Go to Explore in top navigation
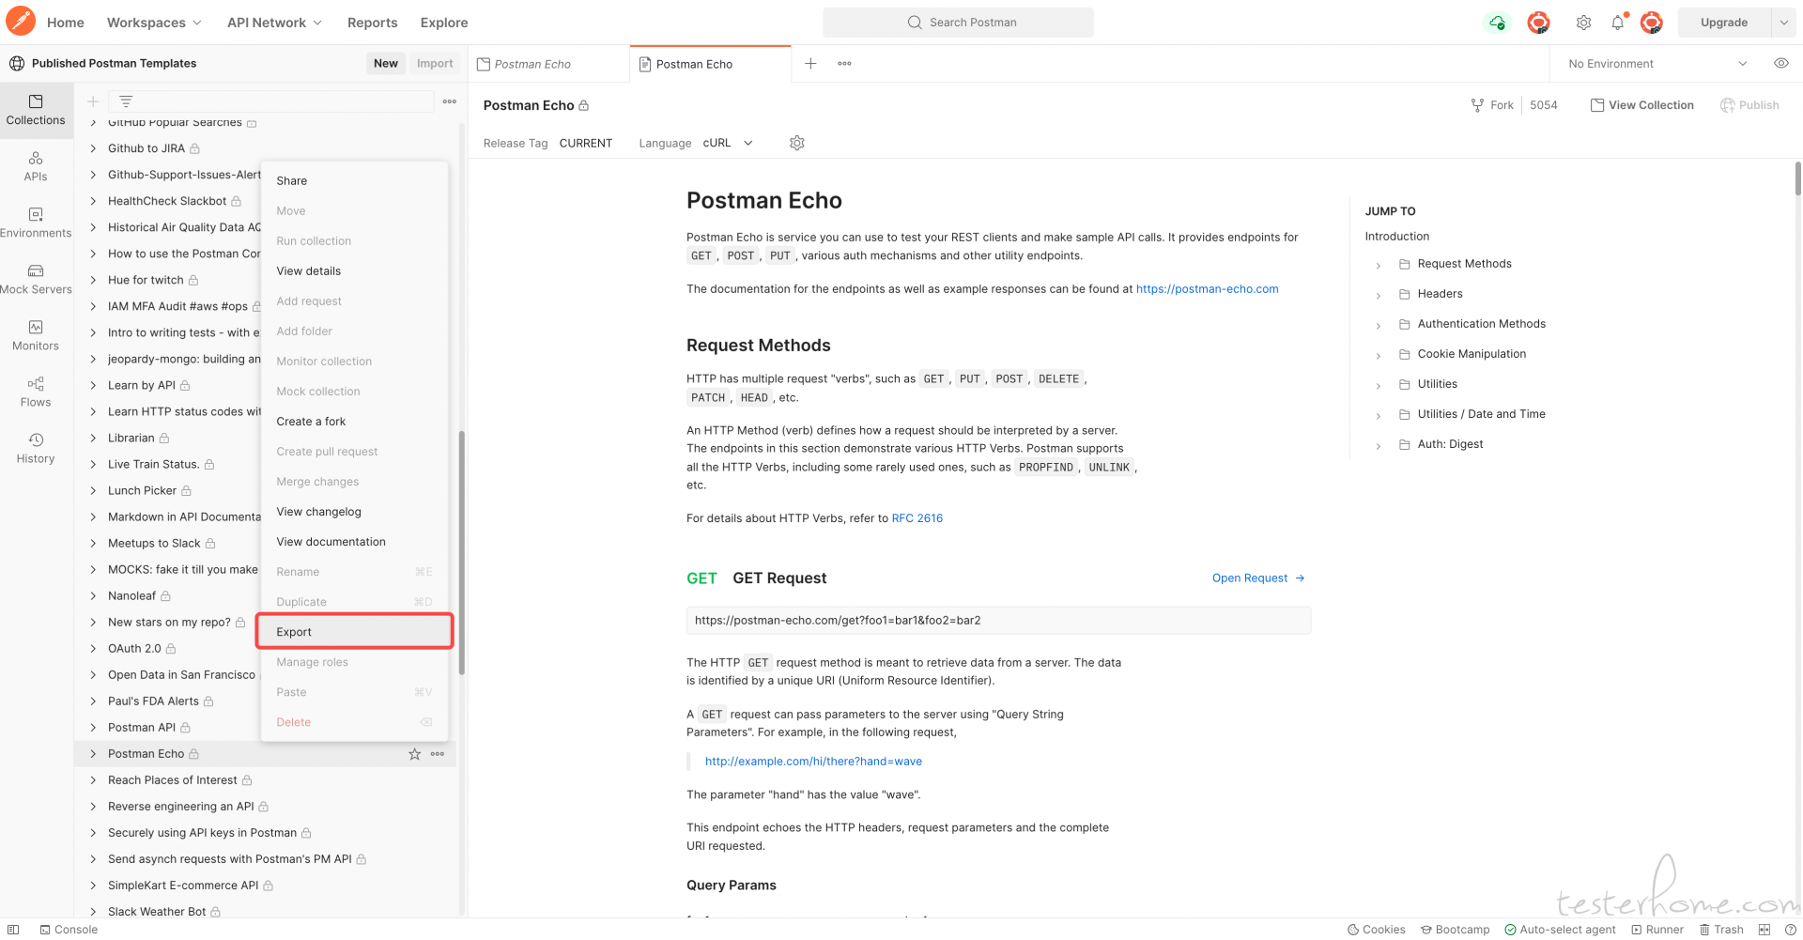This screenshot has width=1803, height=940. [x=444, y=23]
